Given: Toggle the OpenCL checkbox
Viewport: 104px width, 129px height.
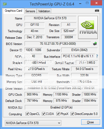Looking at the screenshot, I should click(x=27, y=114).
